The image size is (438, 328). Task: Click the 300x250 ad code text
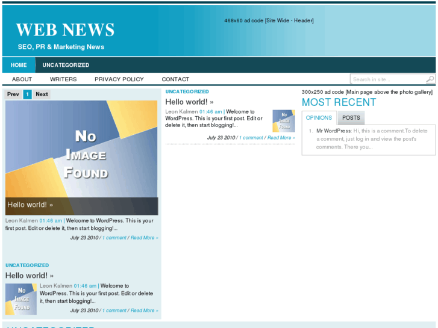(x=367, y=92)
